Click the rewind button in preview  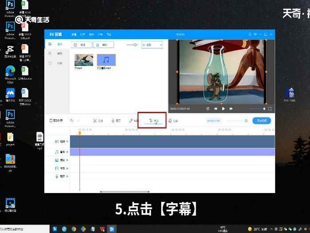(x=216, y=109)
